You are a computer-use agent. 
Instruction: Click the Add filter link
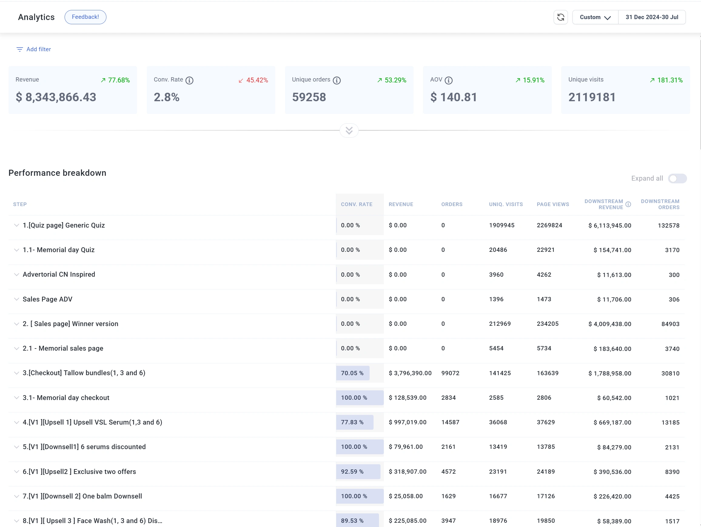(38, 49)
